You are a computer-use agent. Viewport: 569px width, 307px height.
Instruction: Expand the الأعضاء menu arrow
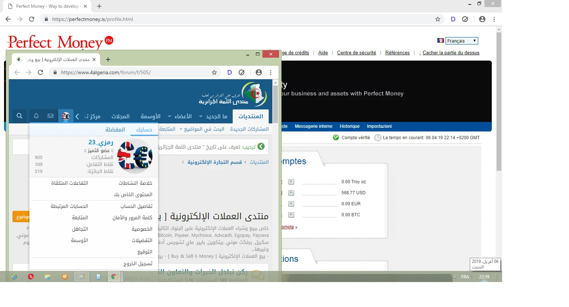169,116
